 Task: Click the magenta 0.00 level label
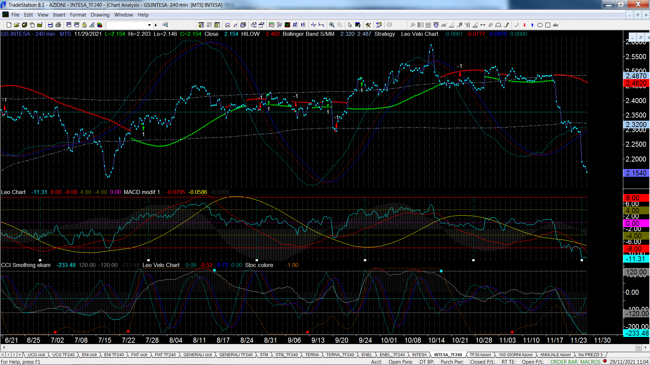[636, 223]
